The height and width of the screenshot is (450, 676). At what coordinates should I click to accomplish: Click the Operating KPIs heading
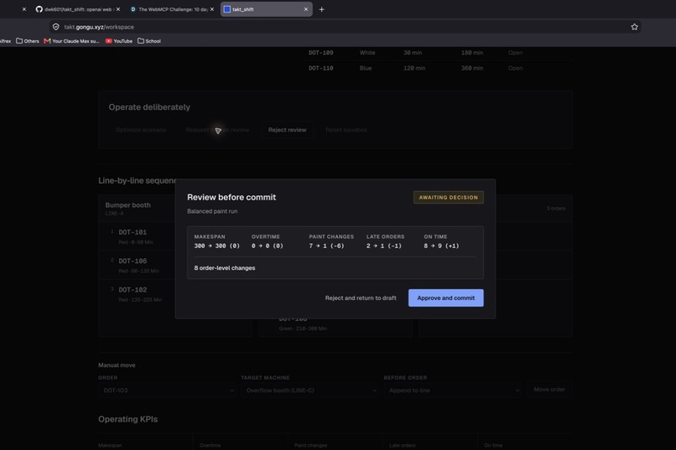tap(128, 419)
